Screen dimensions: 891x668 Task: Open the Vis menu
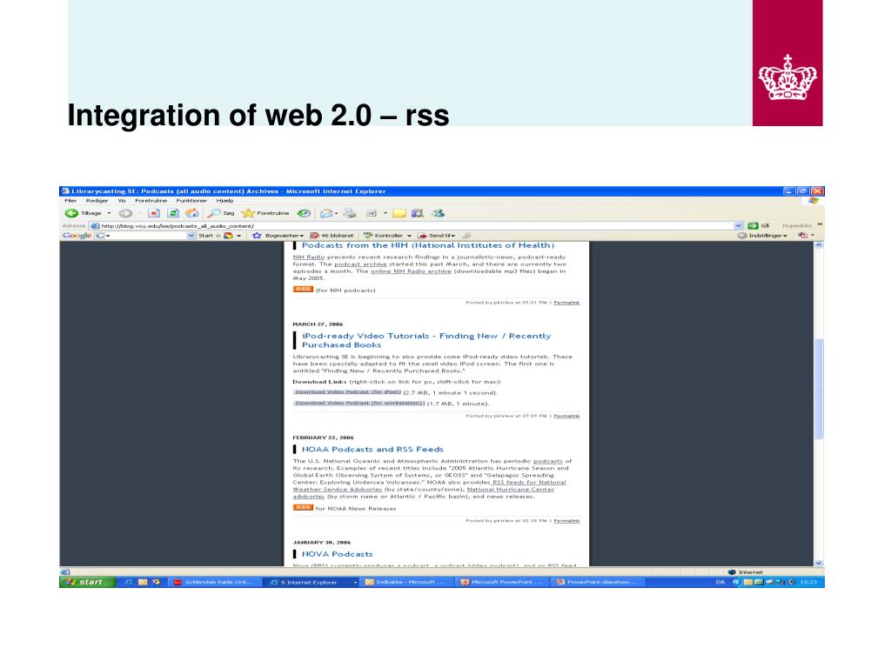[122, 201]
